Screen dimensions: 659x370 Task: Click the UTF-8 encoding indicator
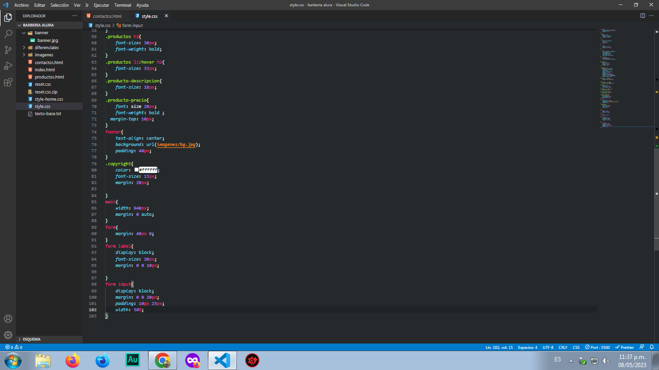click(x=548, y=347)
